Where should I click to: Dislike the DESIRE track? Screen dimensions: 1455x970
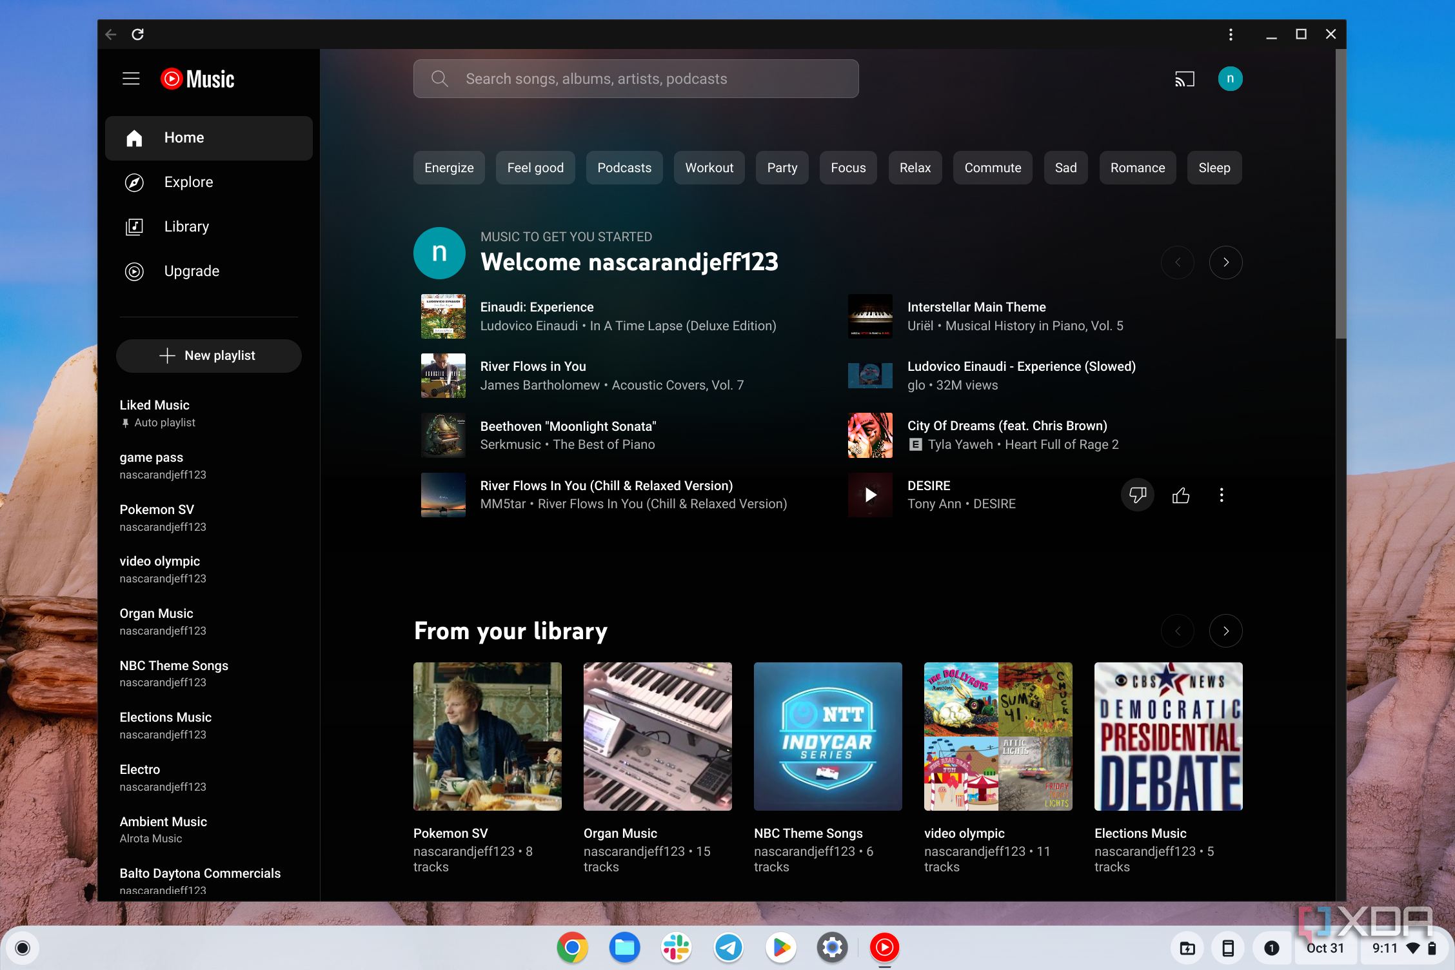point(1137,495)
